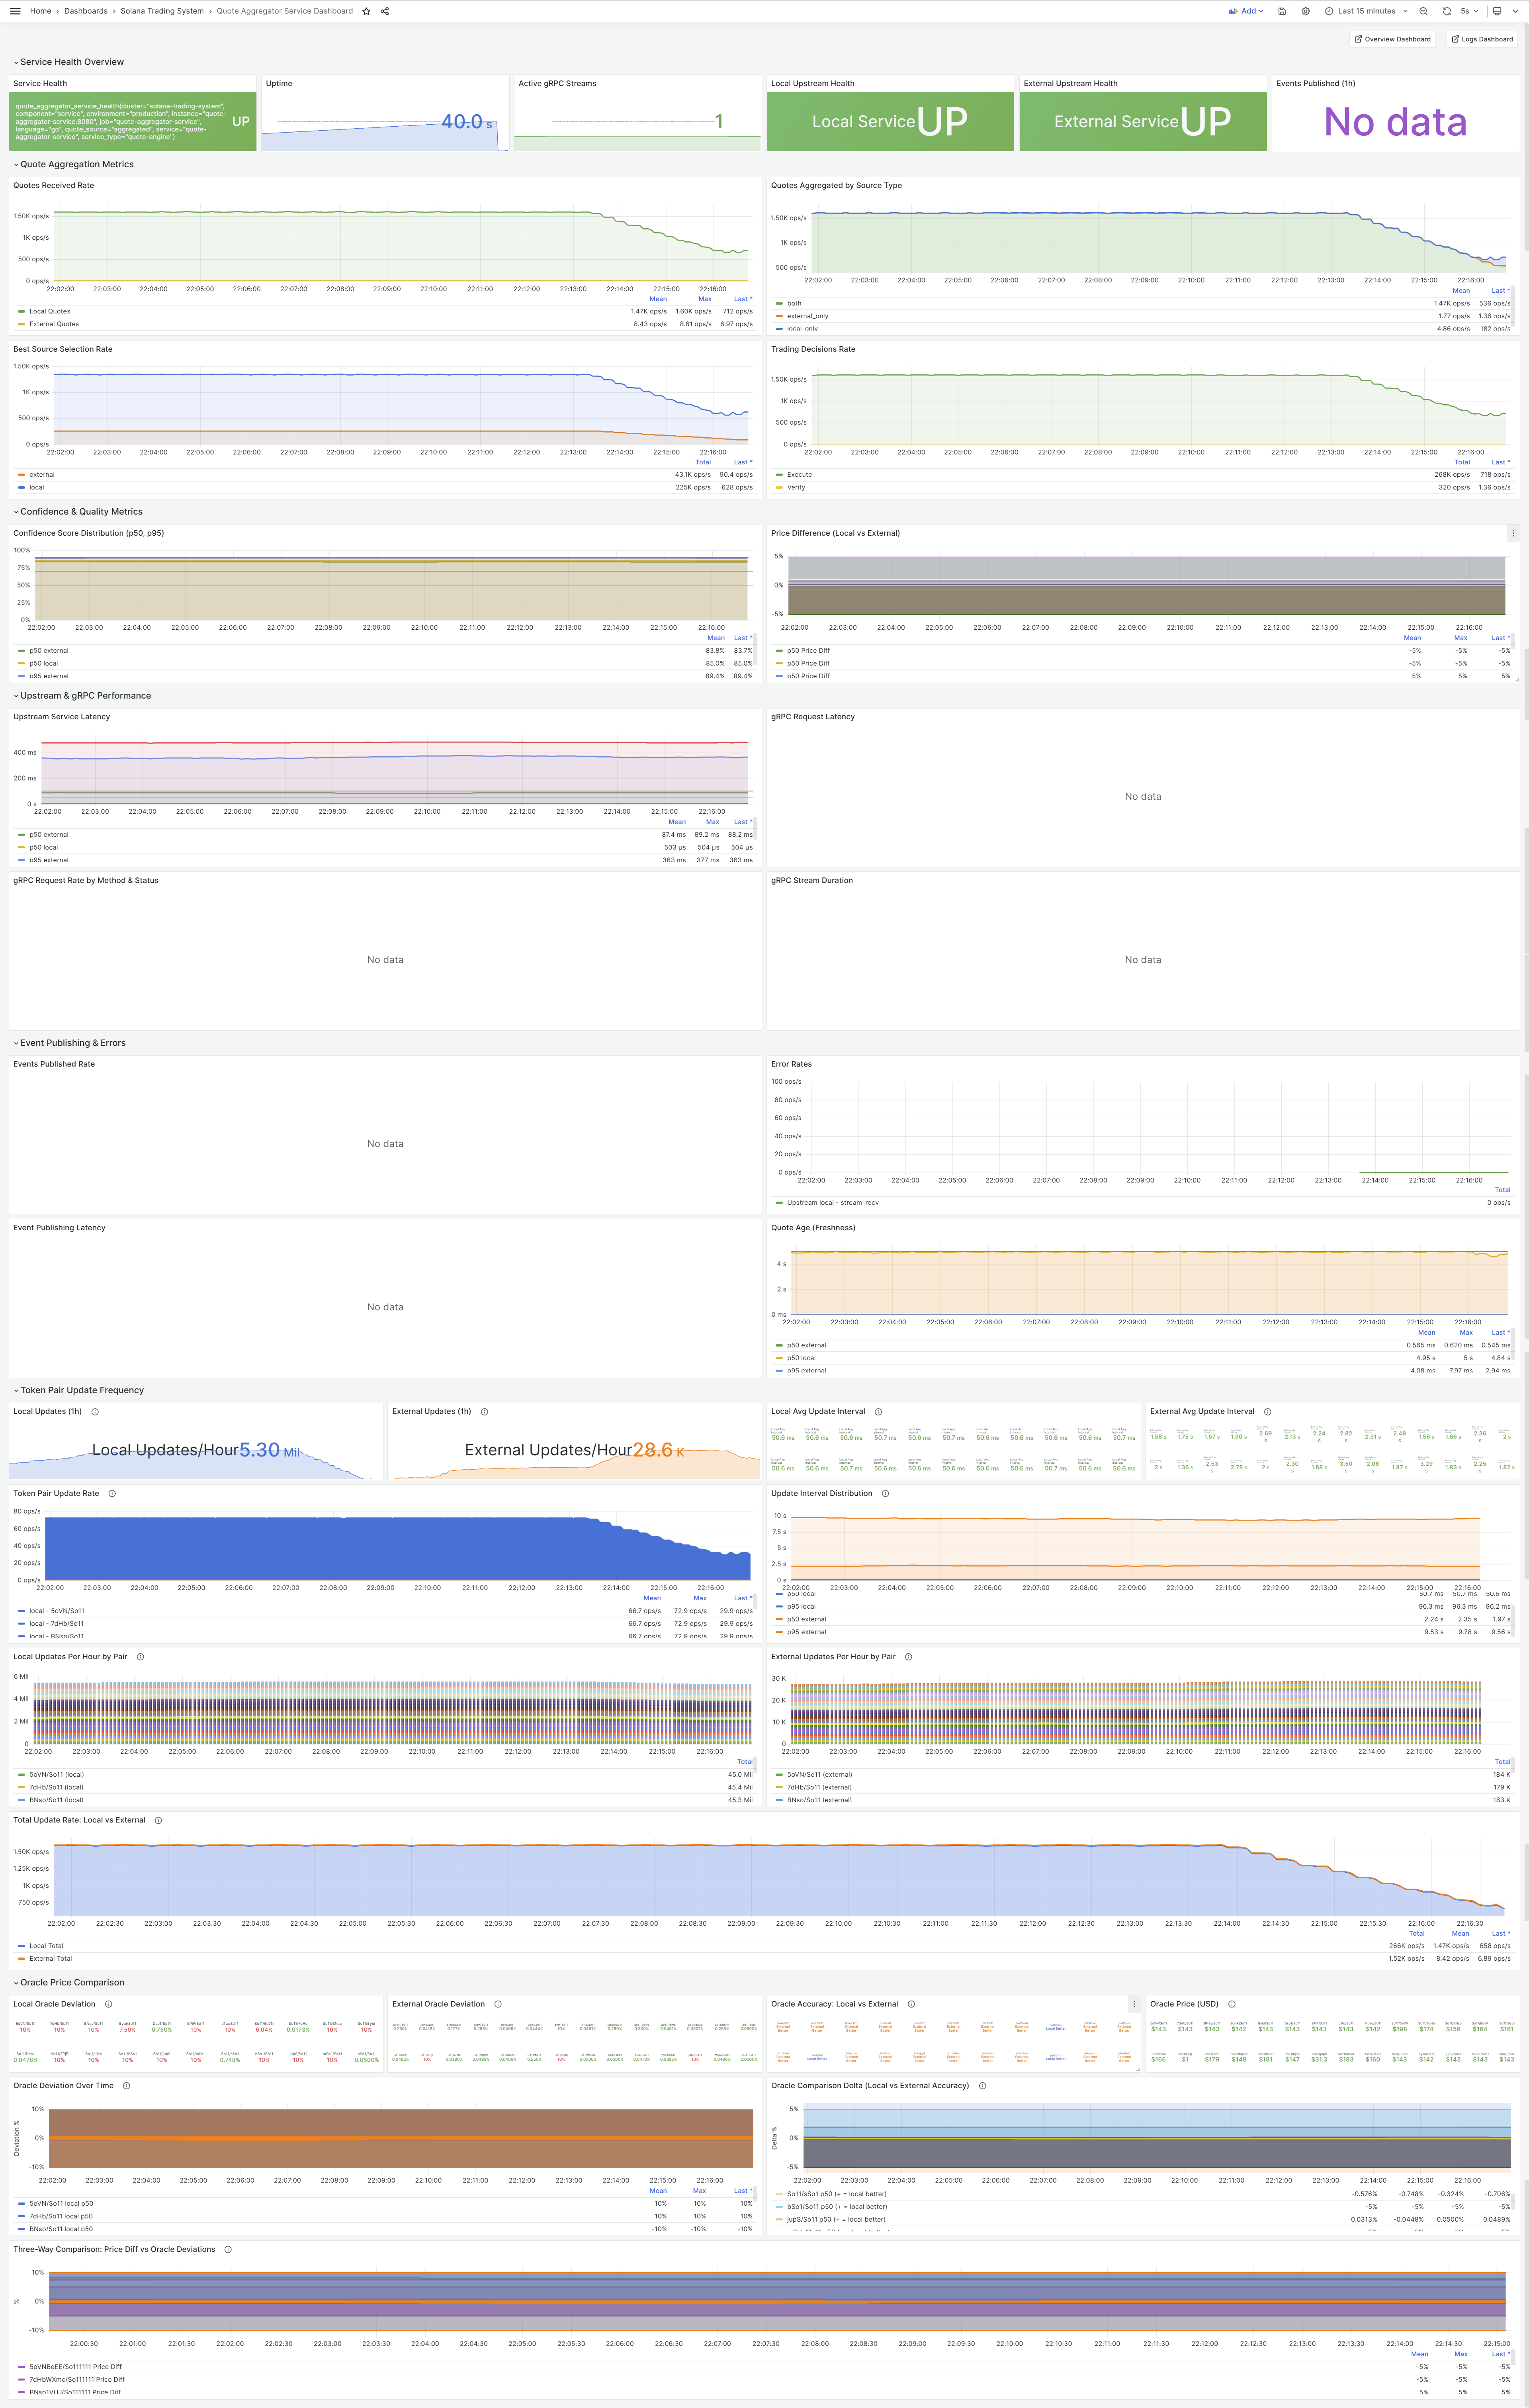
Task: Open the Logs Dashboard link
Action: (x=1482, y=39)
